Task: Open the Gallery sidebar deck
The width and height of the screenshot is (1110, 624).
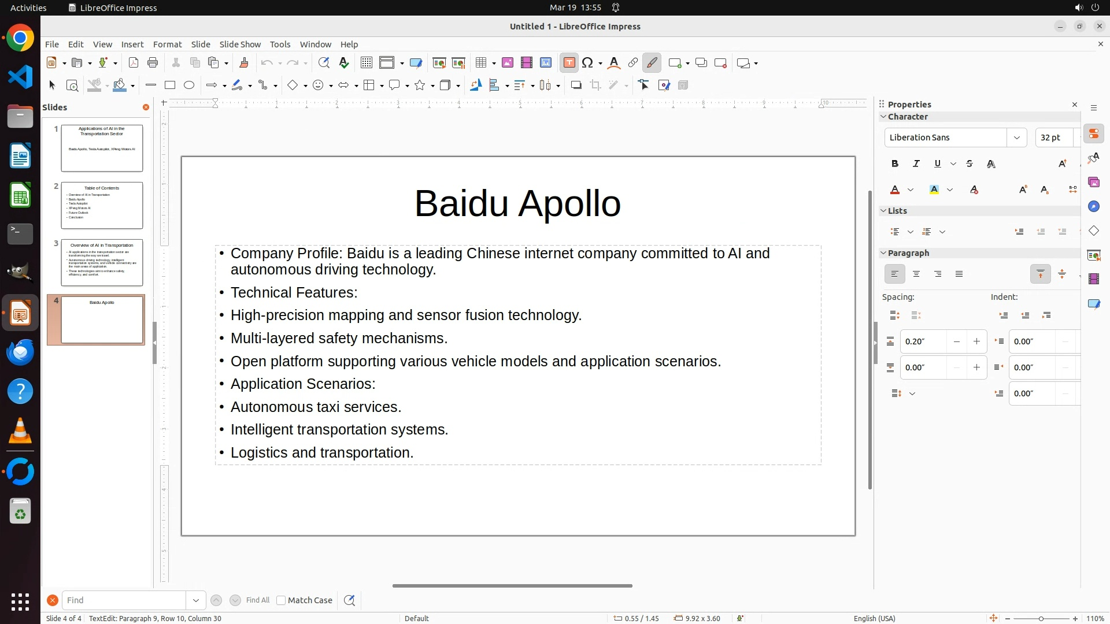Action: pyautogui.click(x=1093, y=183)
